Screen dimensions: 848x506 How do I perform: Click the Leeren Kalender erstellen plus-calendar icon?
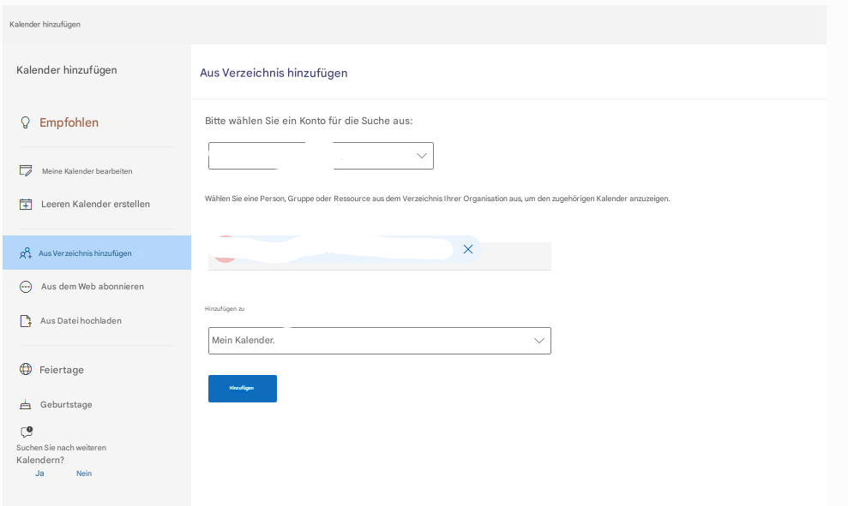[x=26, y=204]
